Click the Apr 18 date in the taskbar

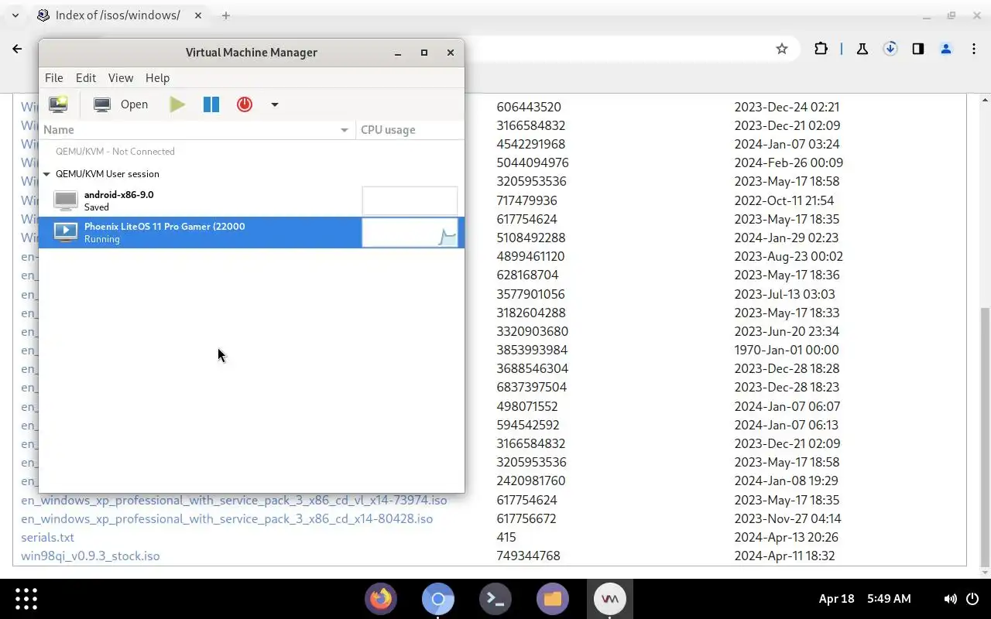tap(836, 599)
